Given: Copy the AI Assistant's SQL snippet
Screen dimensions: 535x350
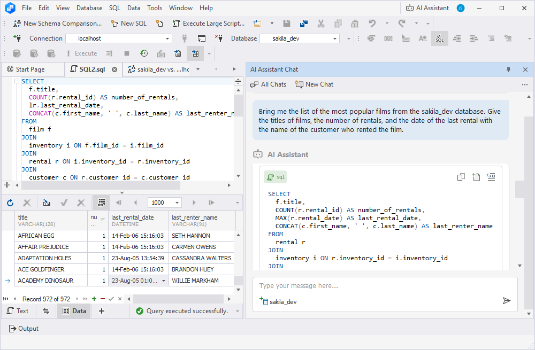Looking at the screenshot, I should pyautogui.click(x=461, y=176).
